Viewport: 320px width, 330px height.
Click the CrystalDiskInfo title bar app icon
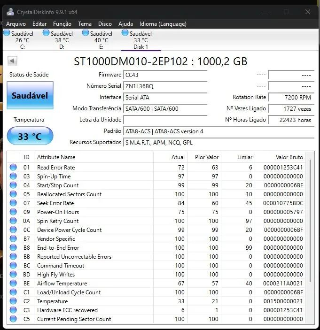point(10,12)
